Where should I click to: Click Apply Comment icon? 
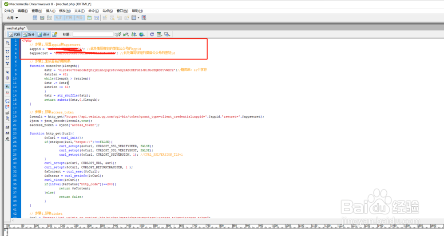[8, 101]
